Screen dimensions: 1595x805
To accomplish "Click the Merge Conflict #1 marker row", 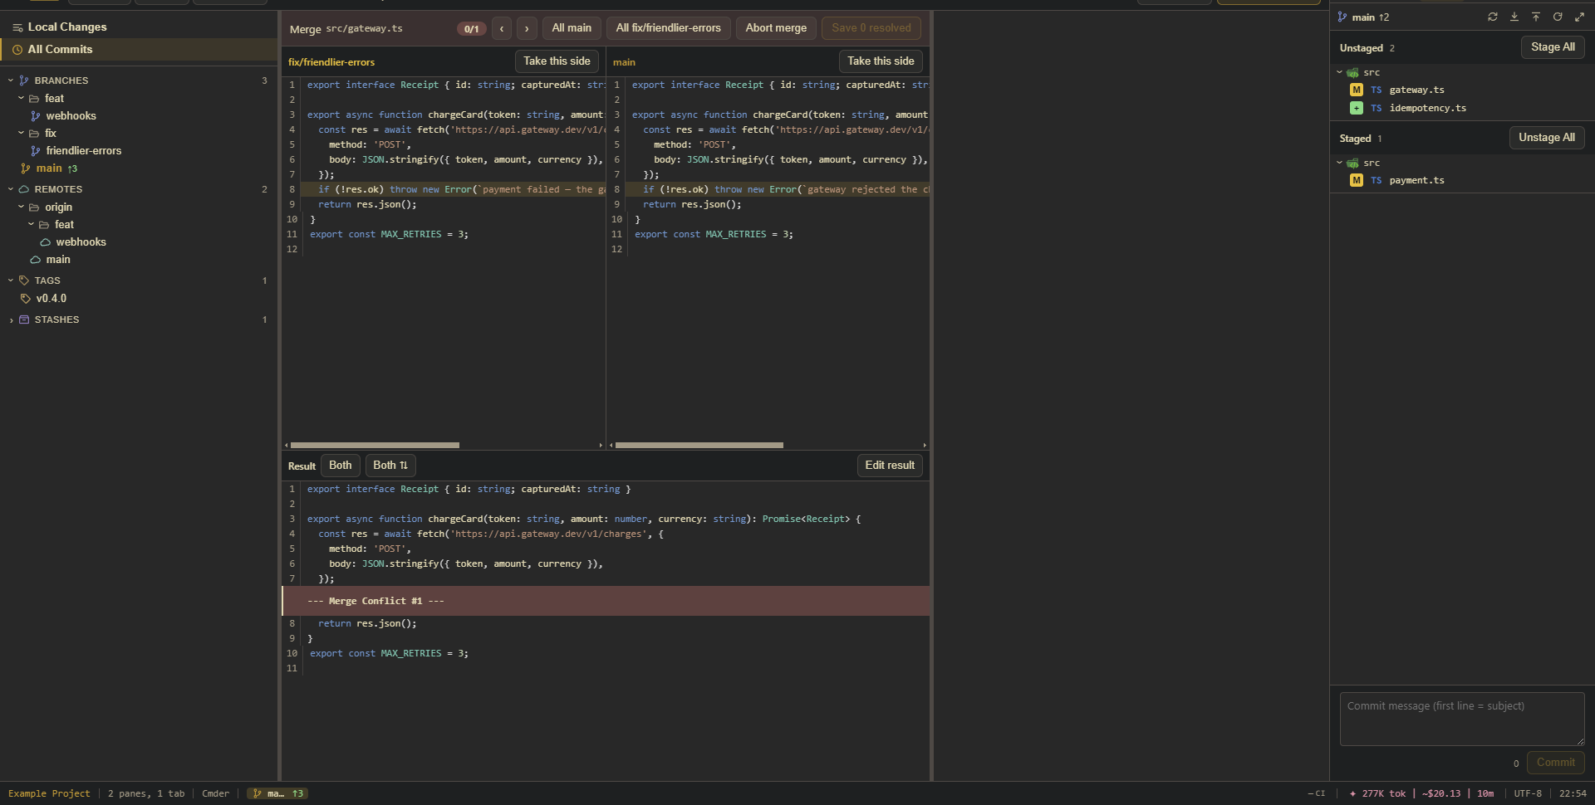I will [x=606, y=601].
